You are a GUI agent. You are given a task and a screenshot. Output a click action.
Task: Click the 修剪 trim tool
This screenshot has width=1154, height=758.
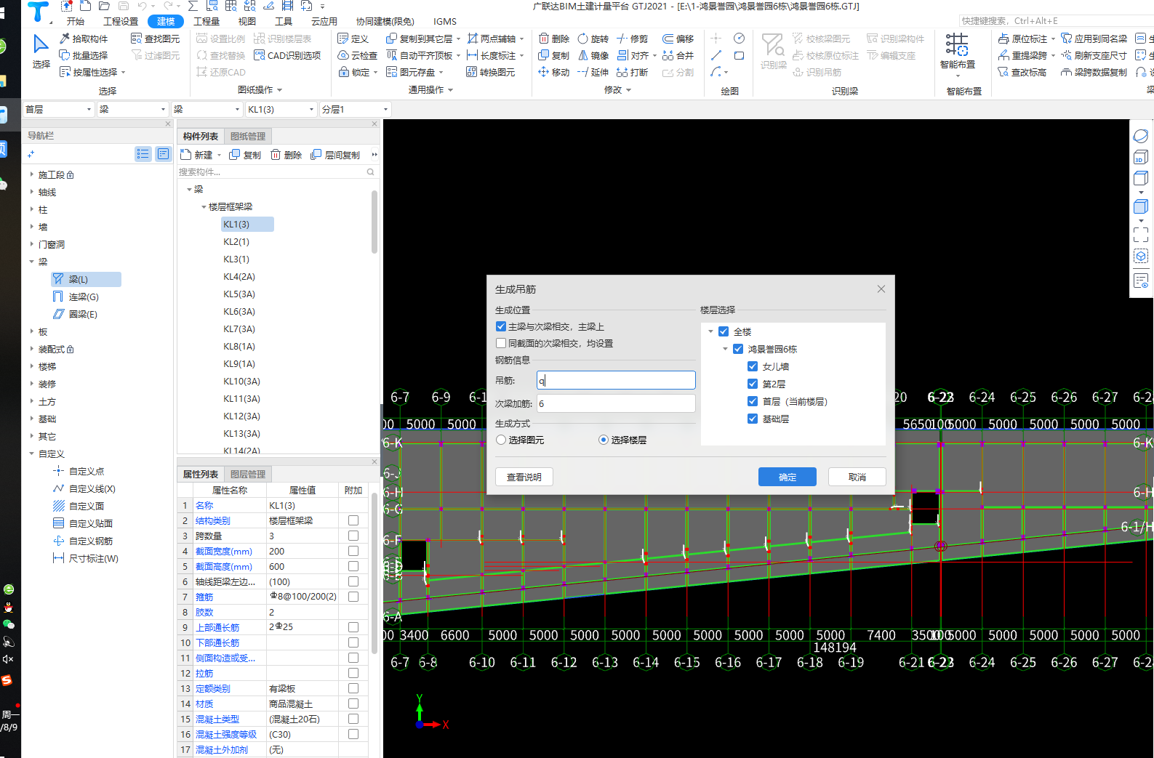(x=632, y=39)
